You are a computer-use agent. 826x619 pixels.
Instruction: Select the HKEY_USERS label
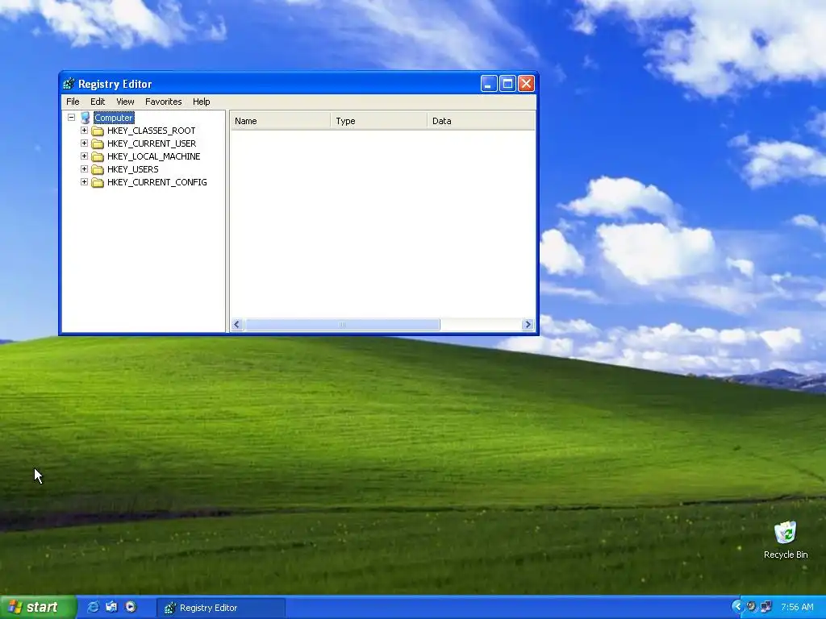tap(133, 169)
